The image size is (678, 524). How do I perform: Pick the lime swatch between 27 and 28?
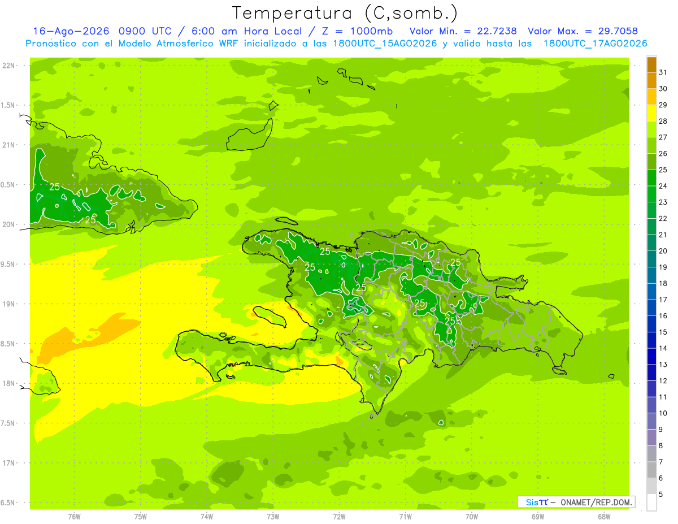tap(651, 129)
